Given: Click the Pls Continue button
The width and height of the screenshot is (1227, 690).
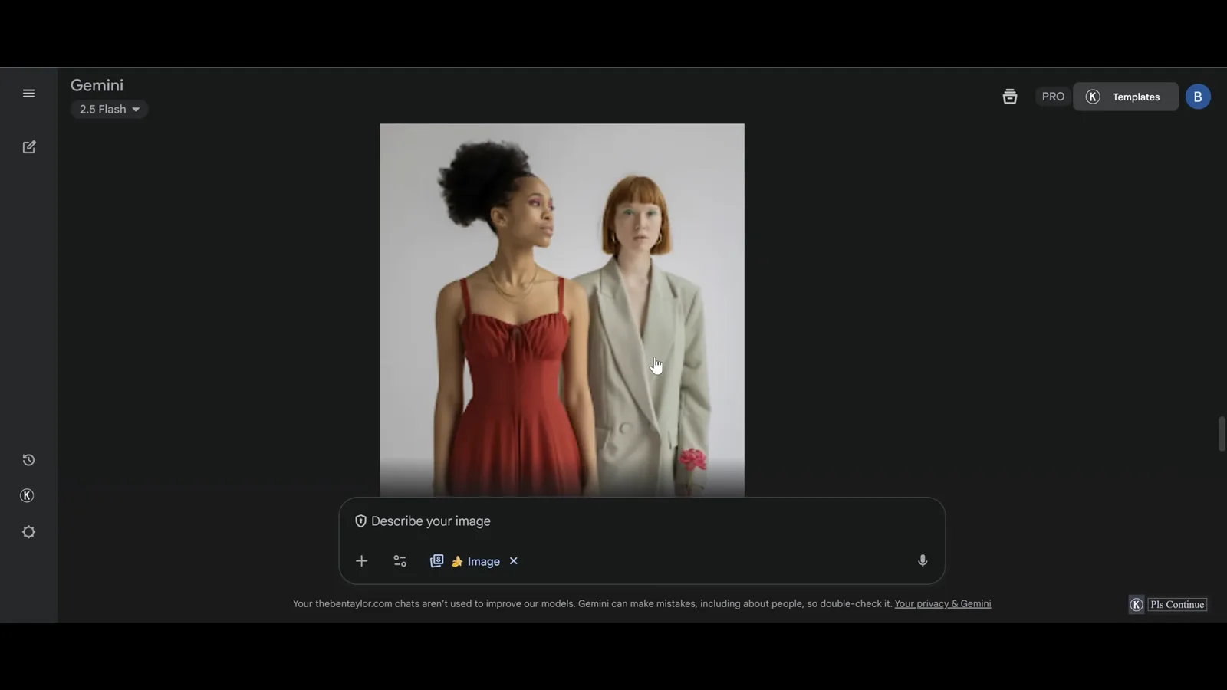Looking at the screenshot, I should [x=1177, y=605].
